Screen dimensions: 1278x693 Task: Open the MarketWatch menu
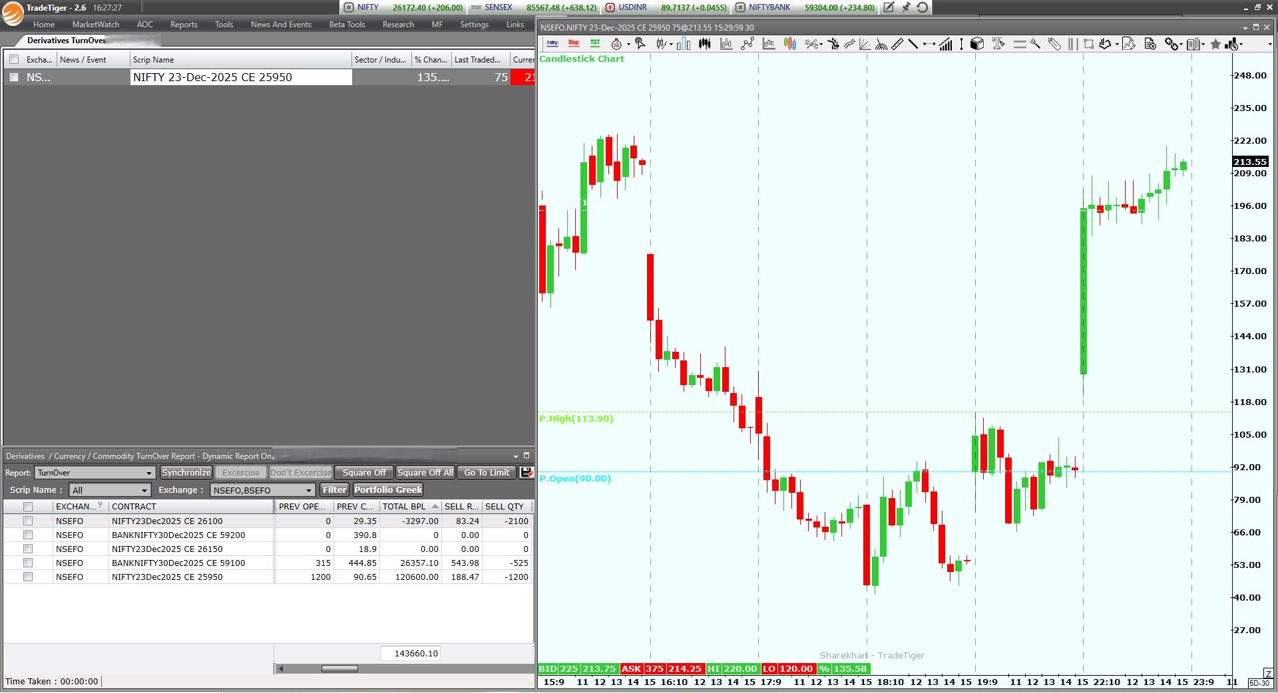[96, 25]
